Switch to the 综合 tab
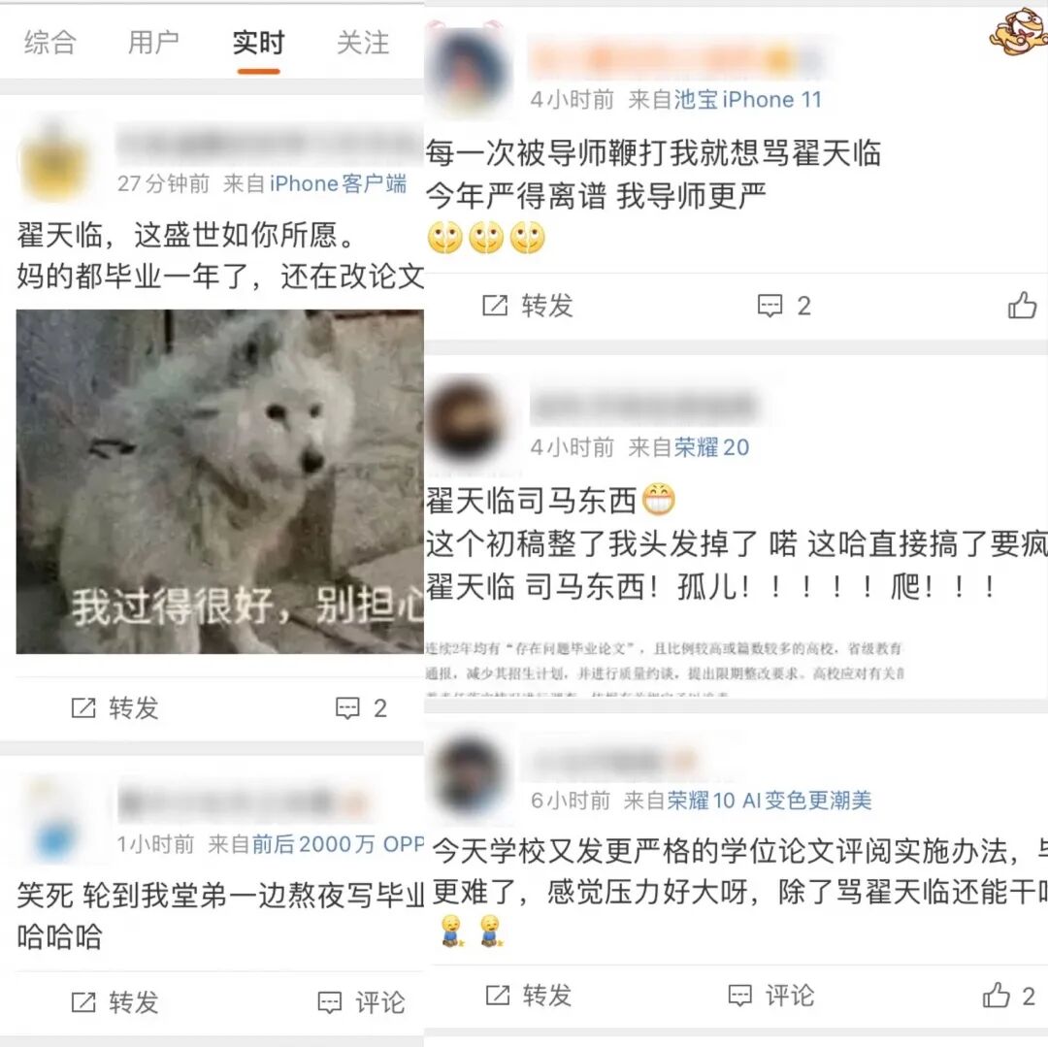This screenshot has width=1048, height=1047. 50,43
